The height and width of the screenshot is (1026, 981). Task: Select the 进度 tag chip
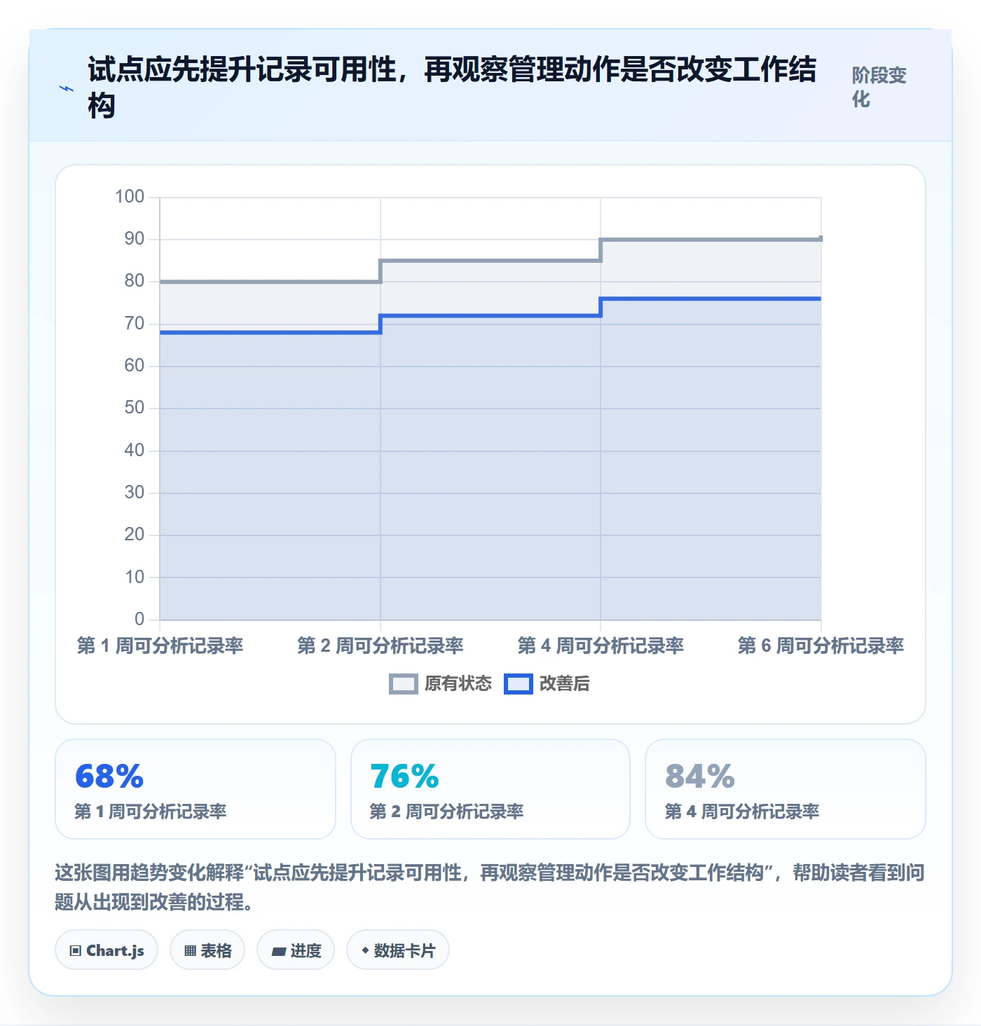pos(296,950)
